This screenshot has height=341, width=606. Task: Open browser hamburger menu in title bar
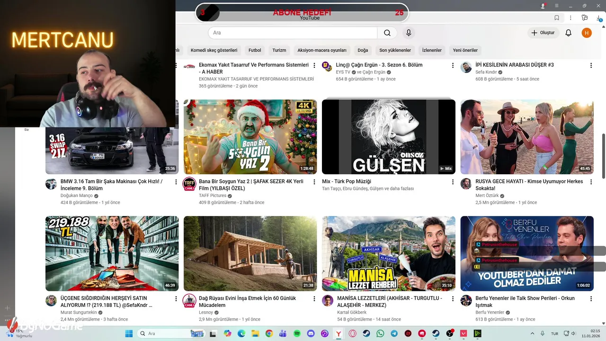coord(557,6)
